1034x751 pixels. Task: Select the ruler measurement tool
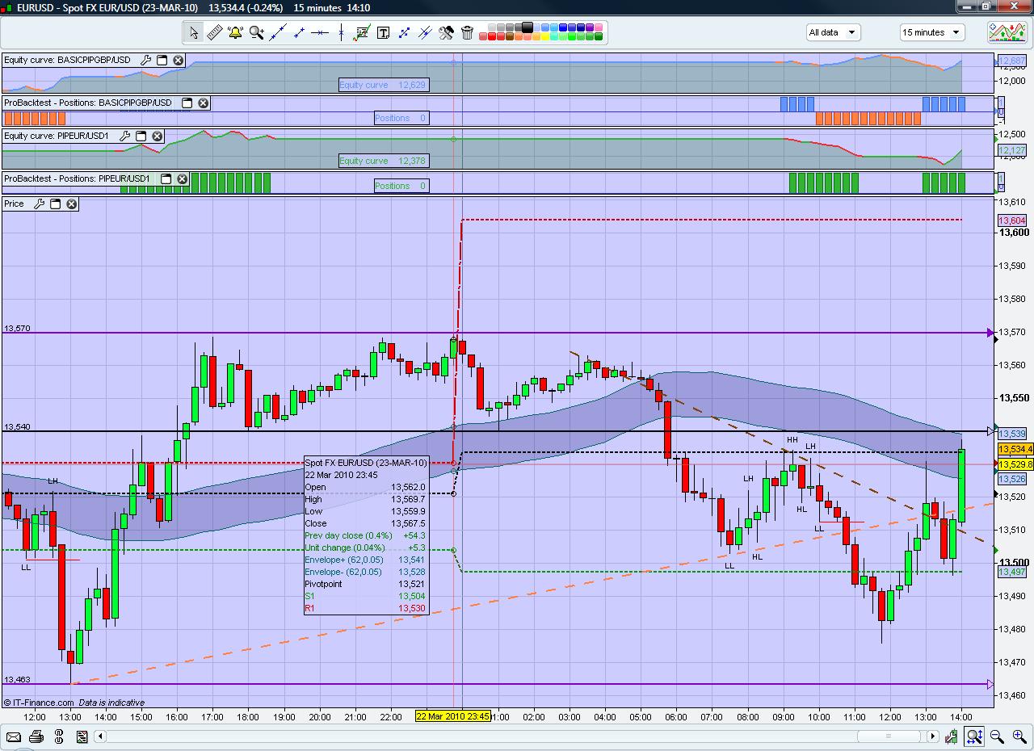tap(214, 32)
